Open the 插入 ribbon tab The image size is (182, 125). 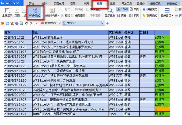coord(45,3)
